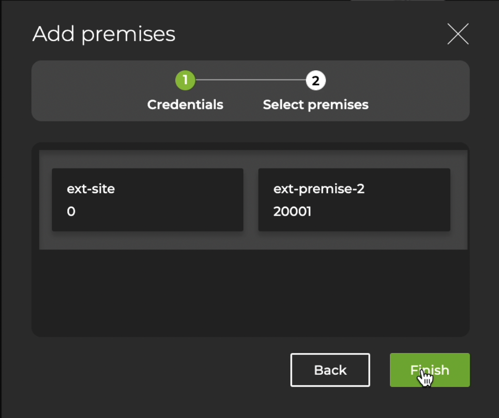Click the premises list container area
499x418 pixels.
(250, 289)
